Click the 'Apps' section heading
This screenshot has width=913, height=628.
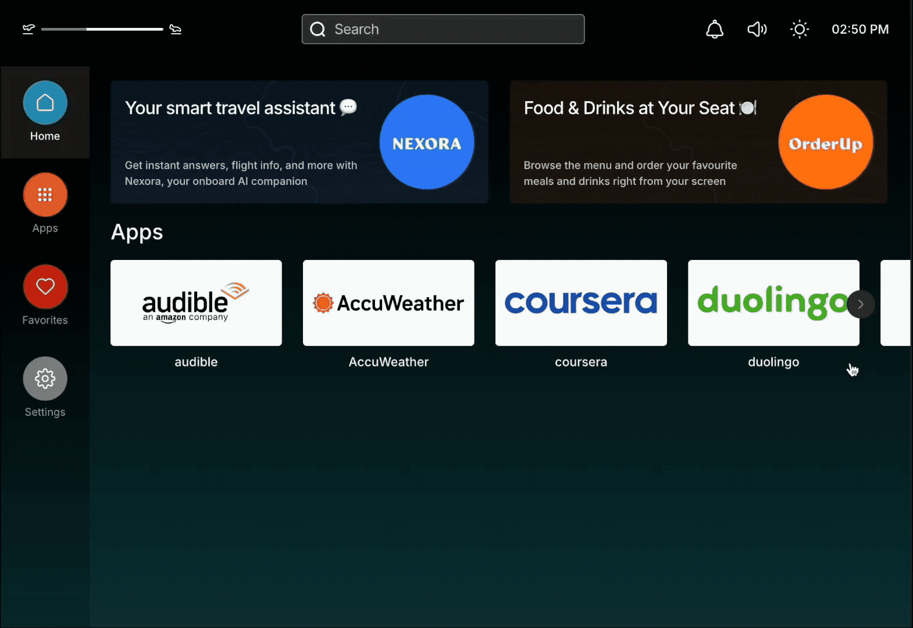click(x=137, y=233)
